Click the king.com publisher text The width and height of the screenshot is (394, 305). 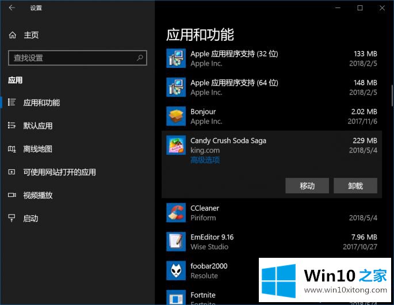point(205,150)
